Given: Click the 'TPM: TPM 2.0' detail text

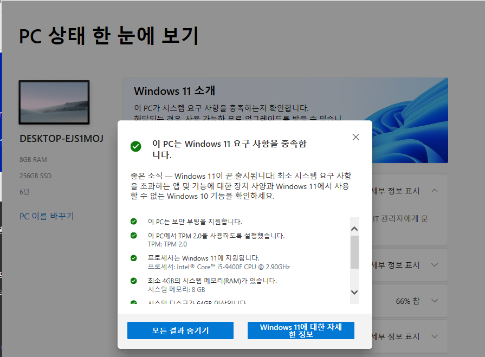Looking at the screenshot, I should (x=167, y=244).
